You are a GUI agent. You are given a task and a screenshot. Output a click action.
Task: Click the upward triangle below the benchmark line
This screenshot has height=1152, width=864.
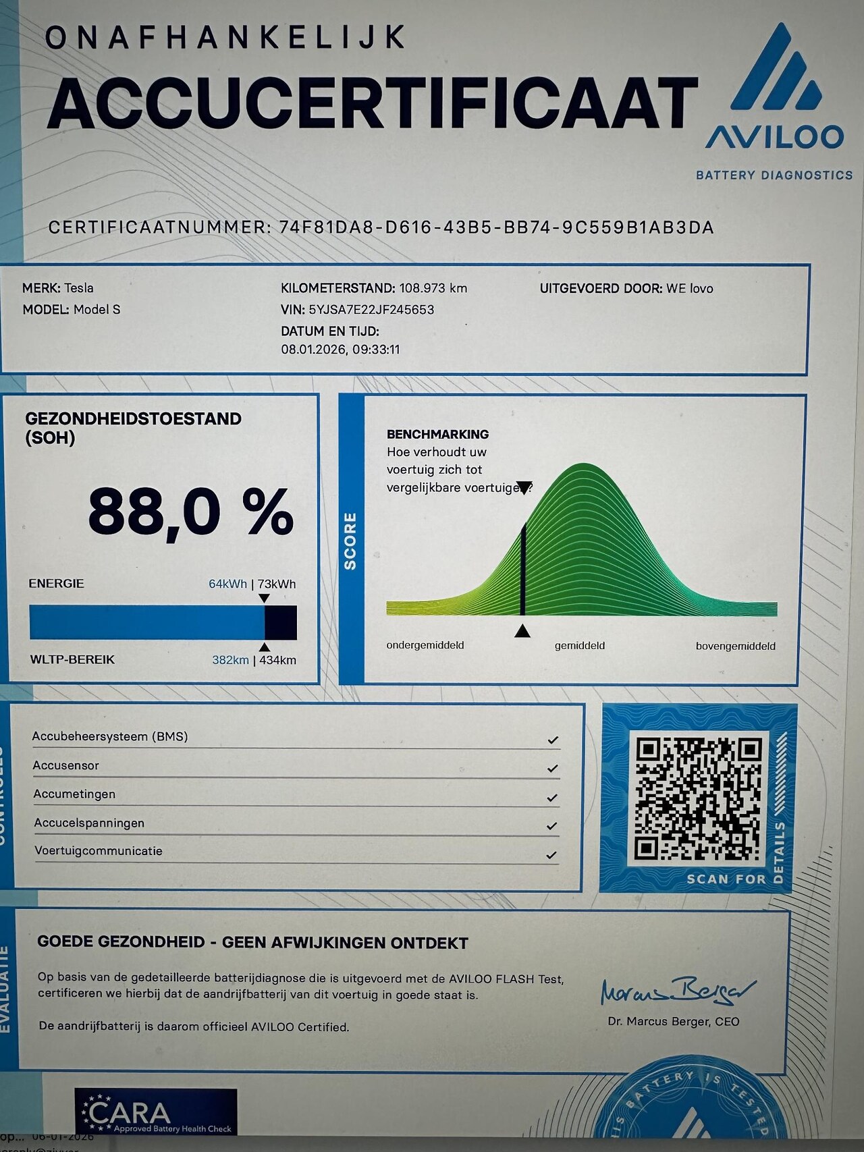pos(522,631)
